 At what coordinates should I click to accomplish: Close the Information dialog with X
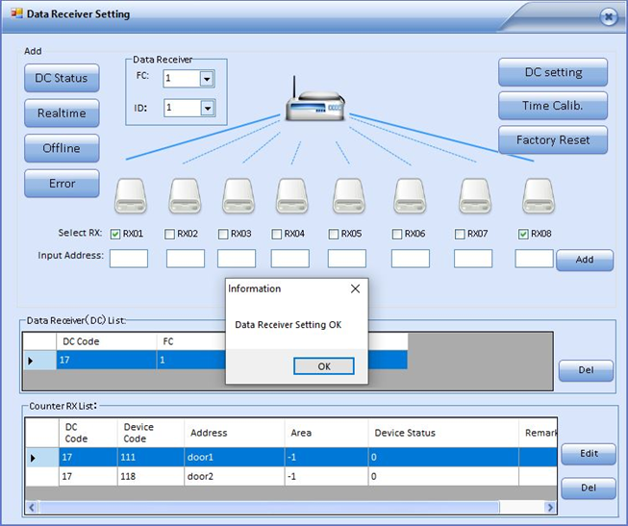coord(355,288)
